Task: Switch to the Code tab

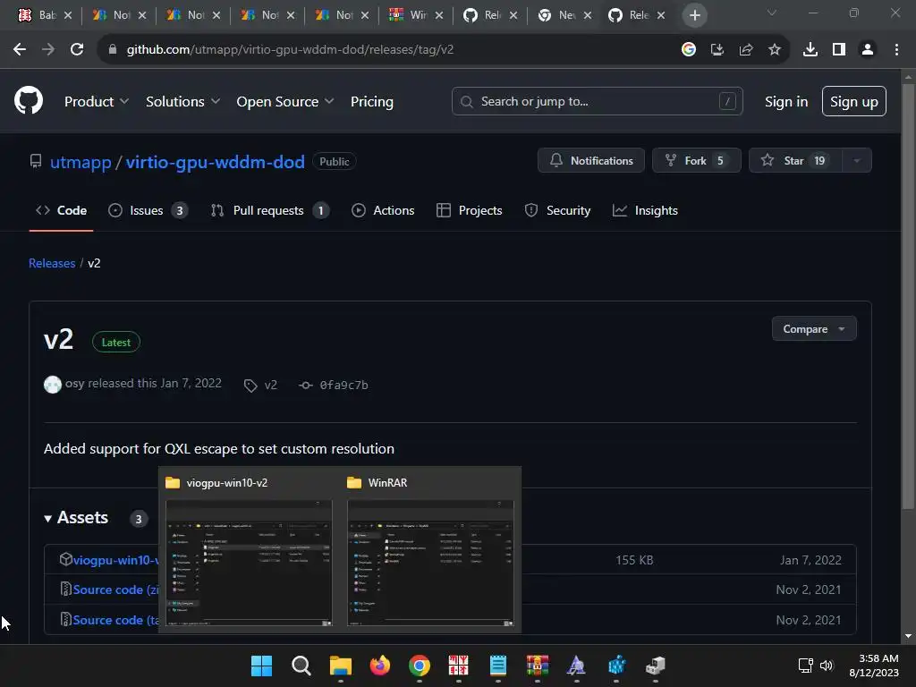Action: coord(62,210)
